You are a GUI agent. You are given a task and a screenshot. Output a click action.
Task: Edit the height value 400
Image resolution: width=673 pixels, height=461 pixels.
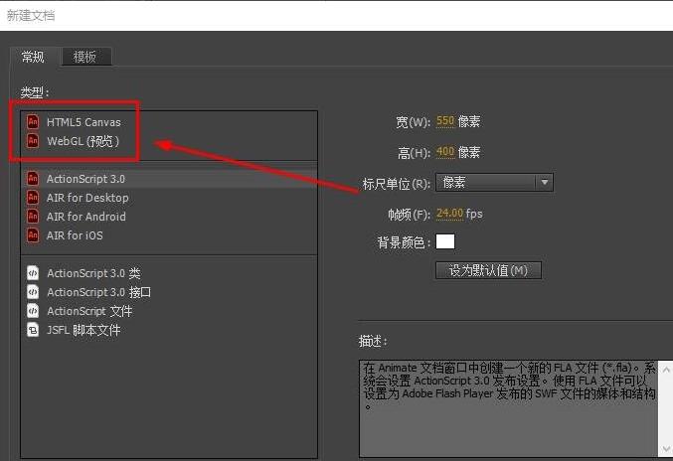445,152
